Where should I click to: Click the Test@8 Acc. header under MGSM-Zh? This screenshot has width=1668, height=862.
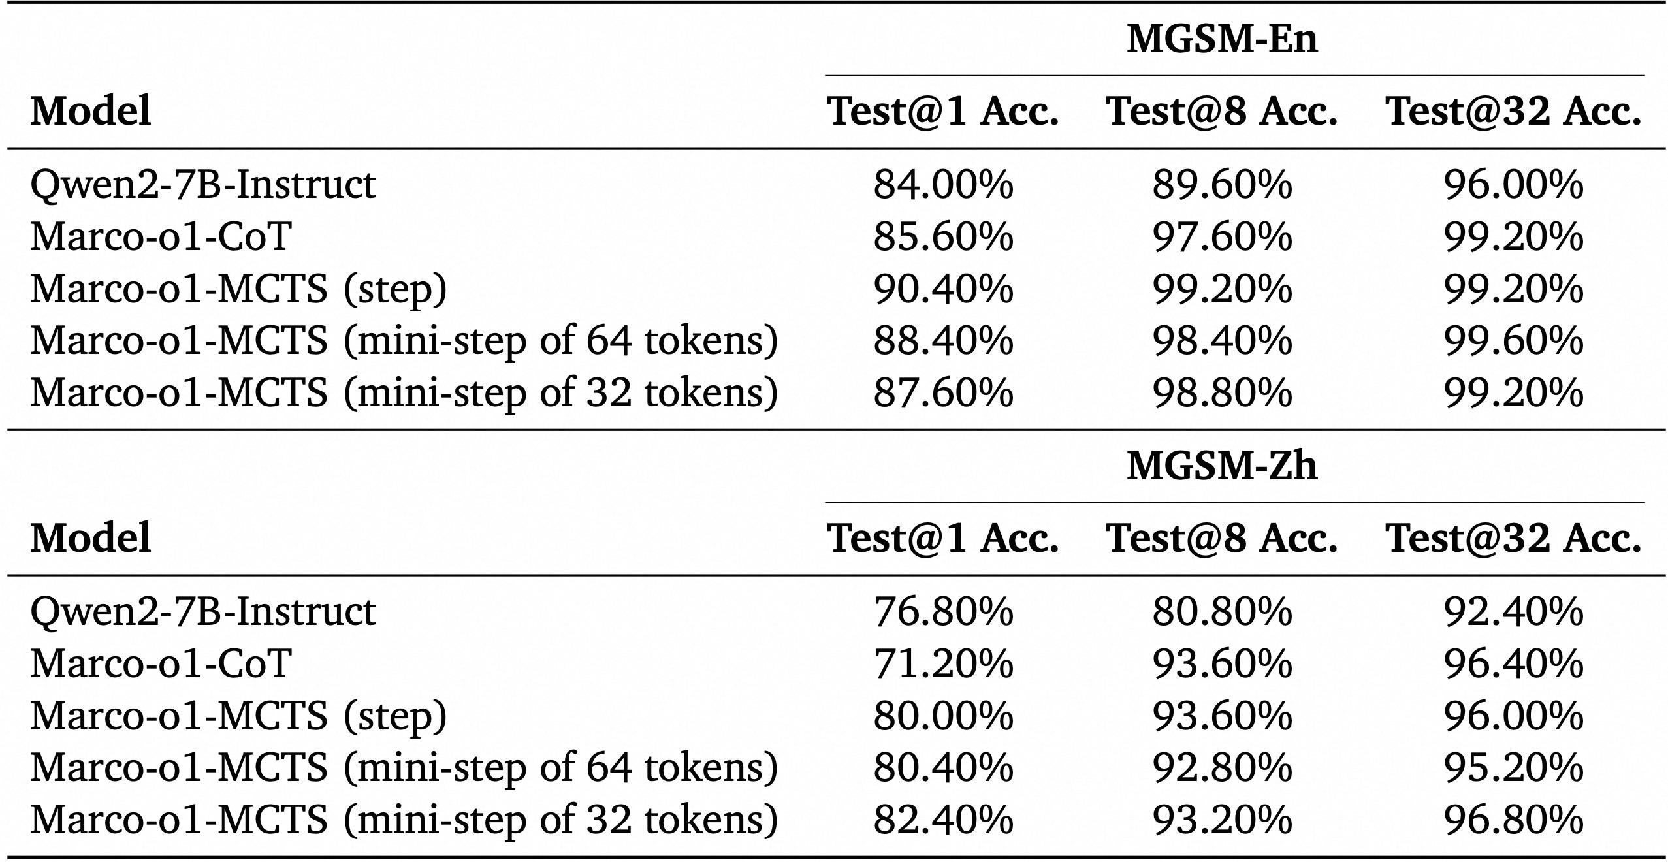pyautogui.click(x=1221, y=538)
